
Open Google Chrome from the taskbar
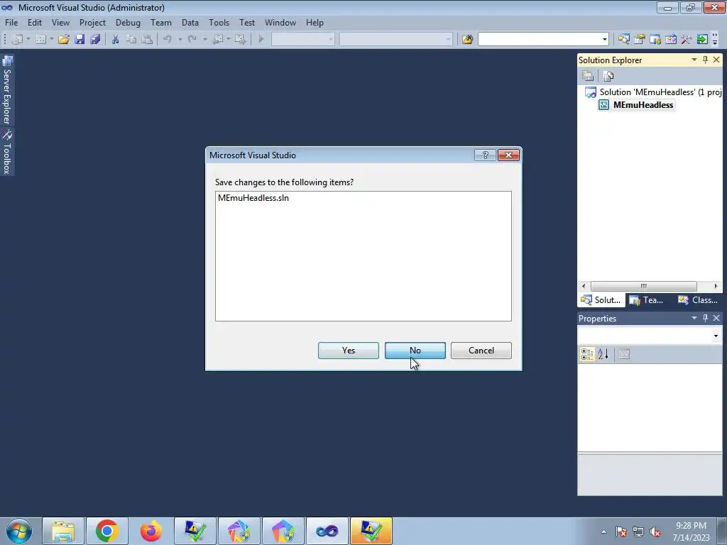(107, 531)
